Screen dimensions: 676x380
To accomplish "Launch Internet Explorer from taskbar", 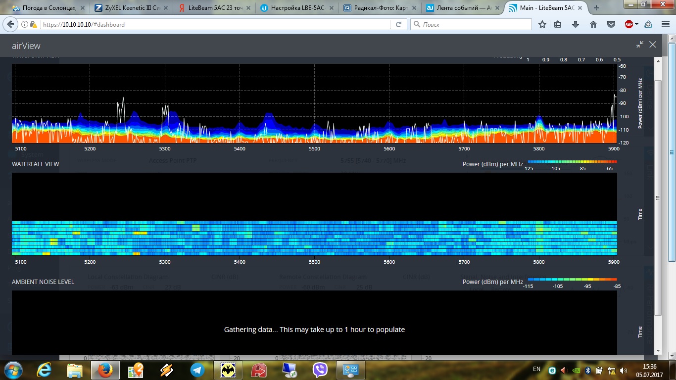I will (x=45, y=370).
